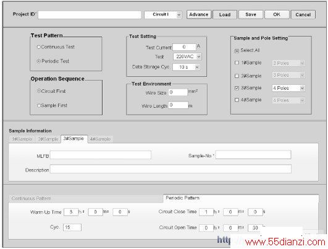Viewport: 328px width, 249px height.
Task: Open the 220VAC test voltage dropdown
Action: tap(187, 56)
